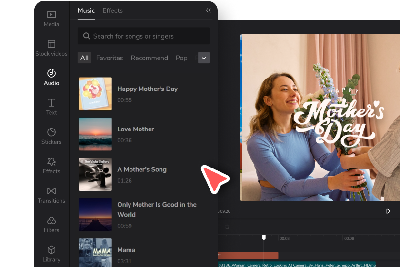
Task: Click the 00:03 timeline ruler mark
Action: click(284, 238)
